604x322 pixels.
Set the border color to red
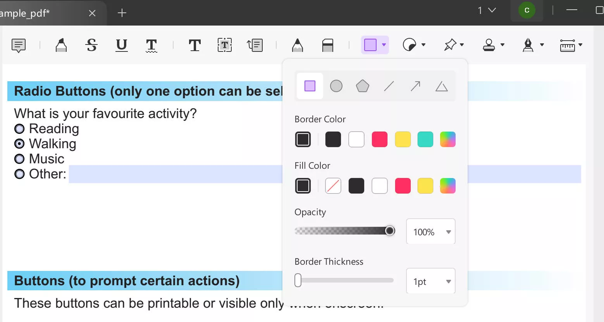pos(379,139)
